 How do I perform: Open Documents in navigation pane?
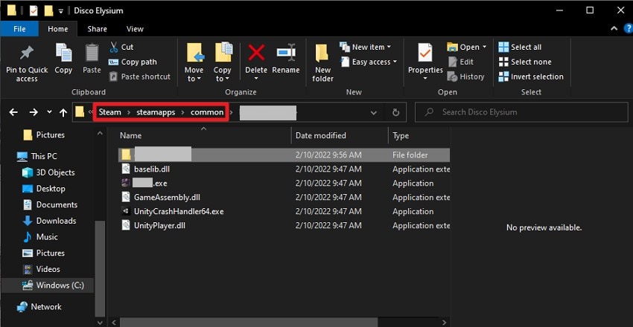[x=50, y=204]
